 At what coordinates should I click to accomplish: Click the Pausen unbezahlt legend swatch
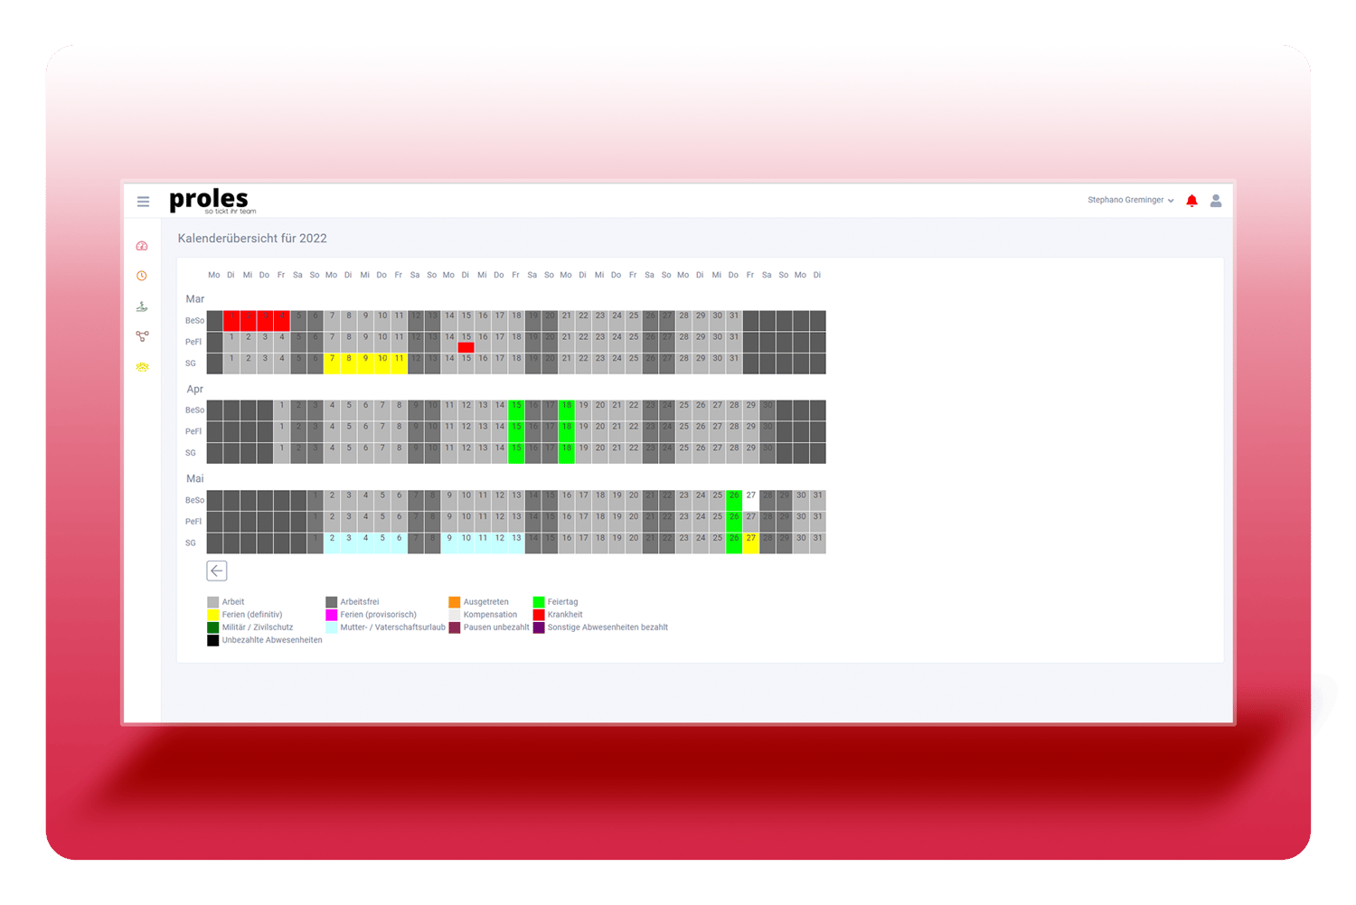pyautogui.click(x=455, y=627)
